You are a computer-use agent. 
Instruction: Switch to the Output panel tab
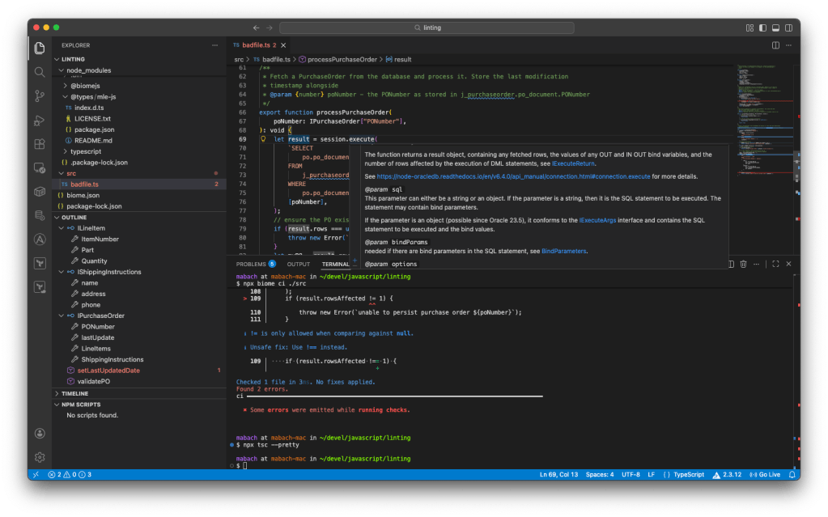pos(298,264)
